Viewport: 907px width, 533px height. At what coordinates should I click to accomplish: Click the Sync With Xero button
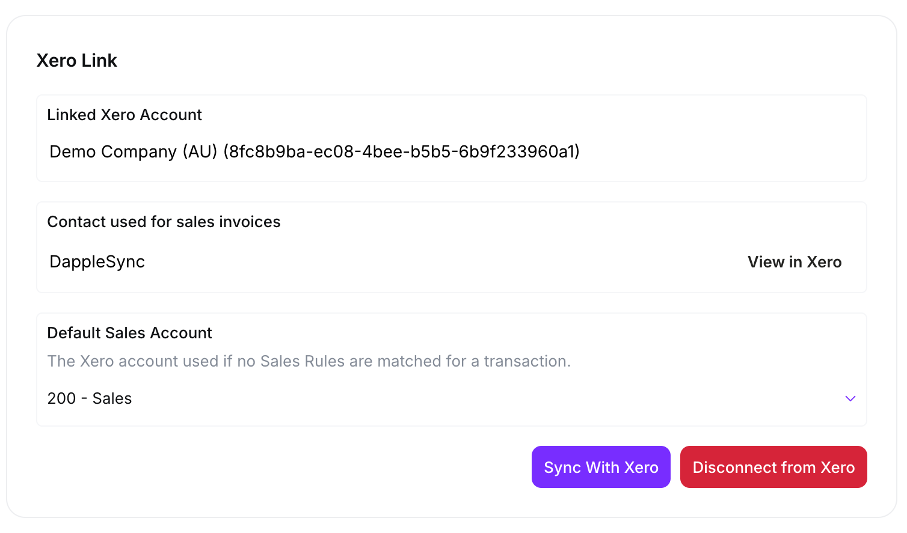pyautogui.click(x=601, y=467)
